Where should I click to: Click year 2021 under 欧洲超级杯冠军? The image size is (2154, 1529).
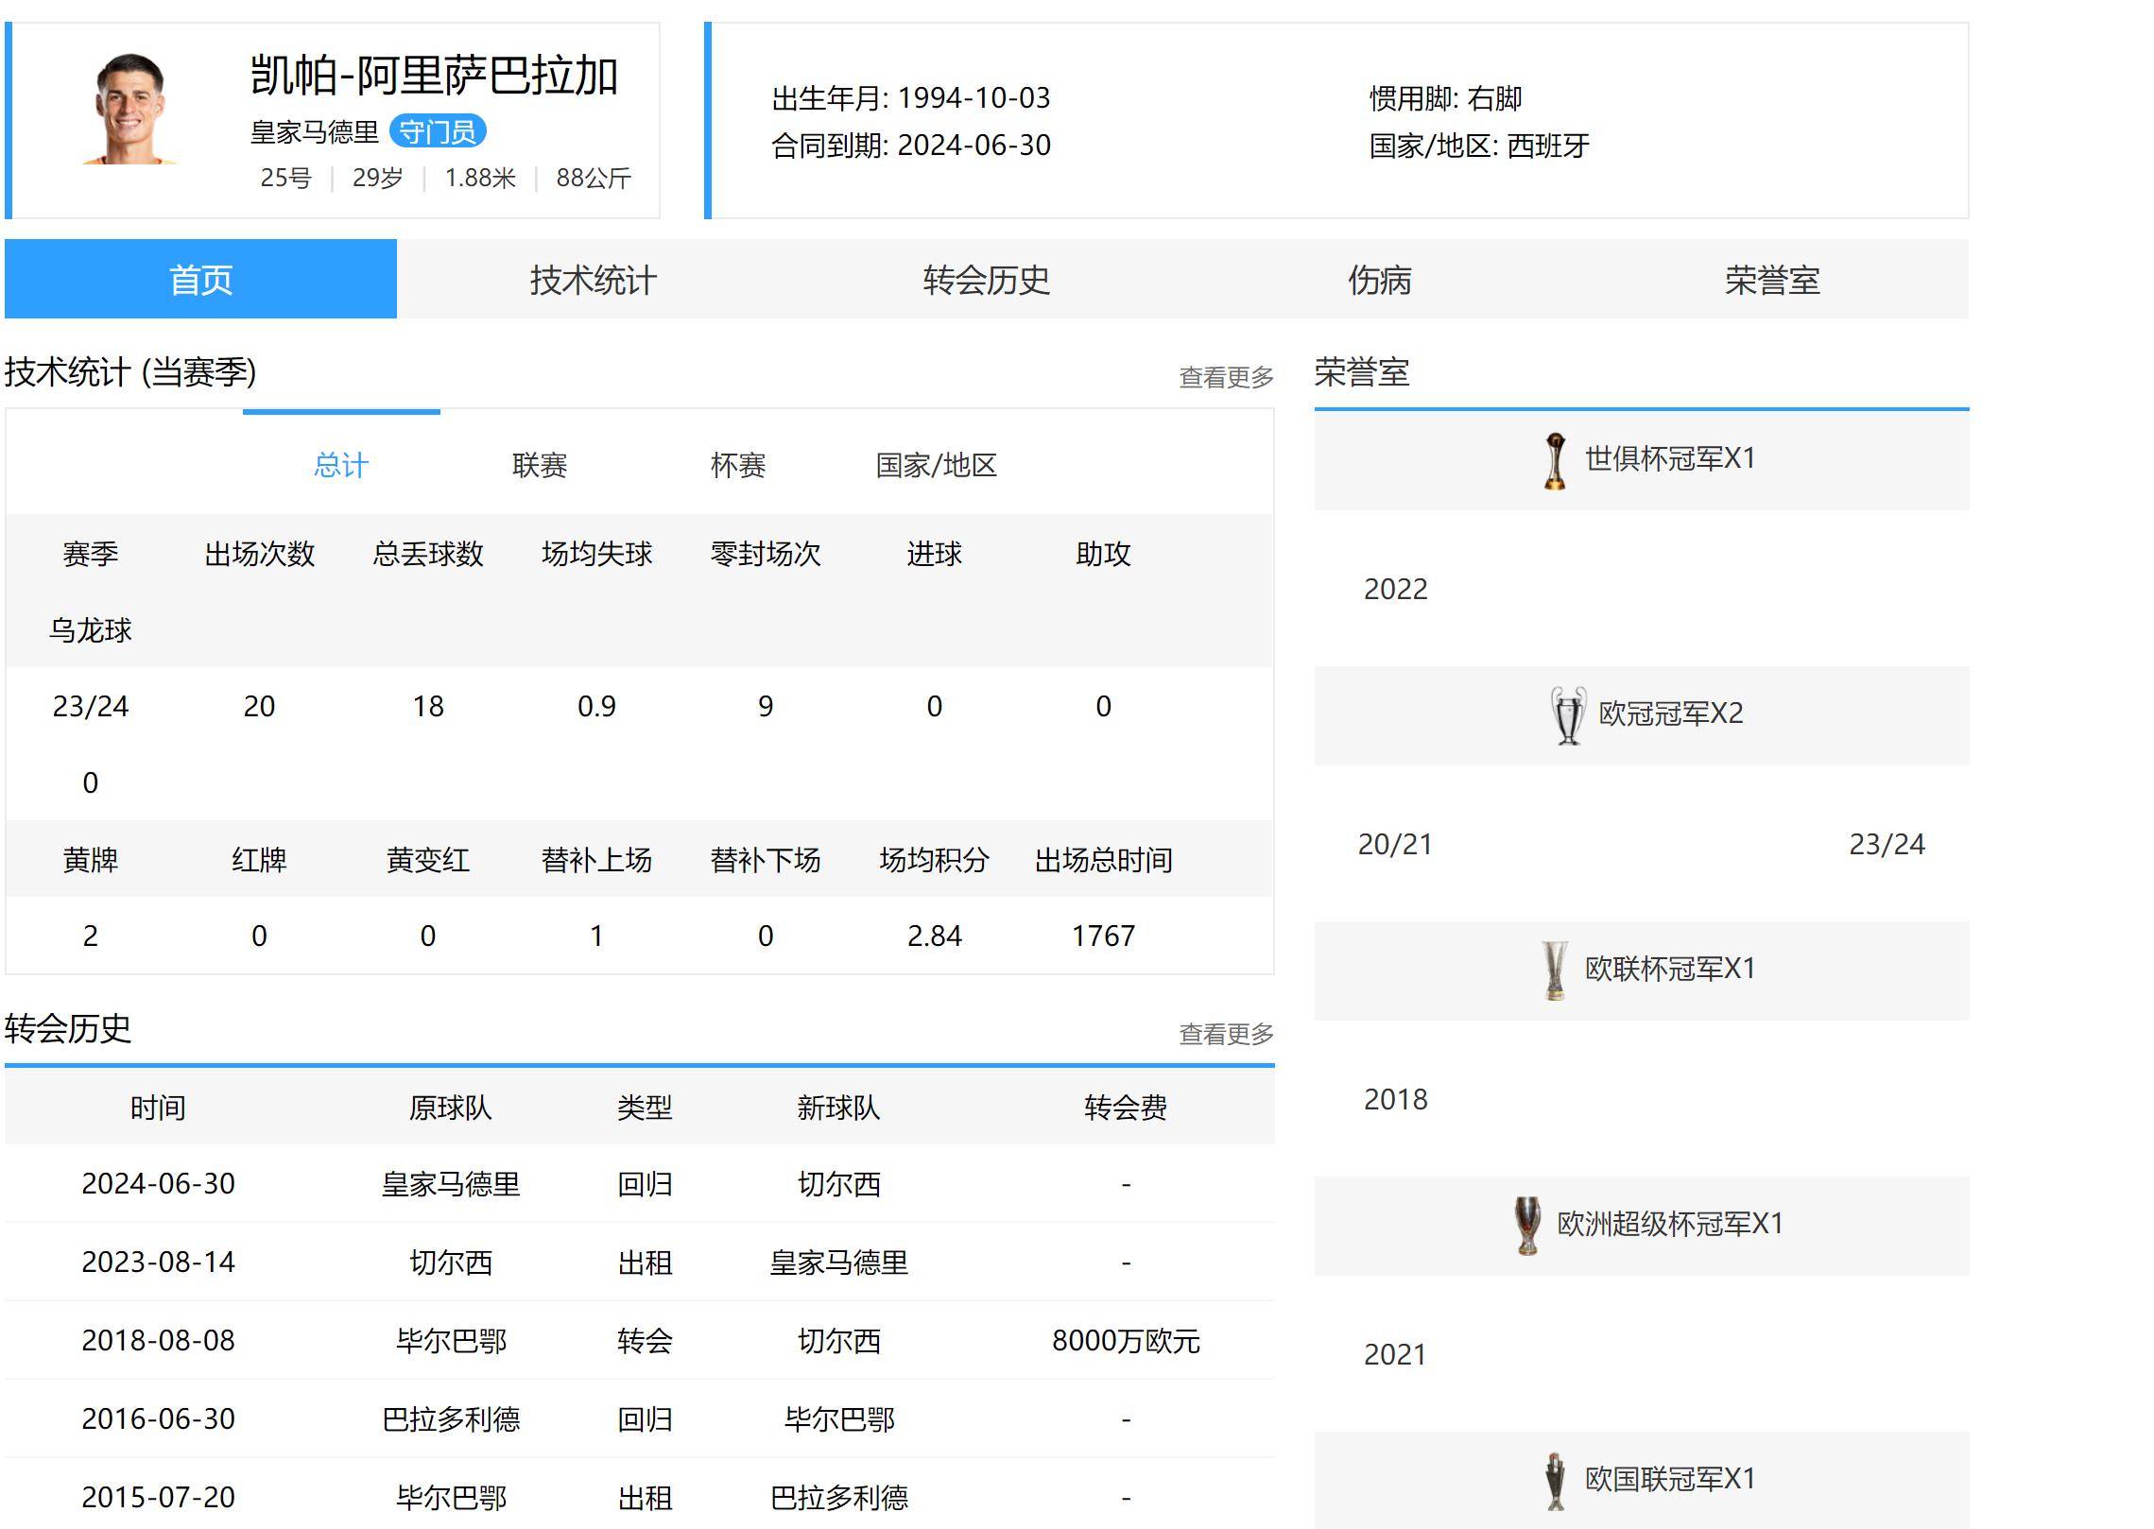click(x=1396, y=1354)
